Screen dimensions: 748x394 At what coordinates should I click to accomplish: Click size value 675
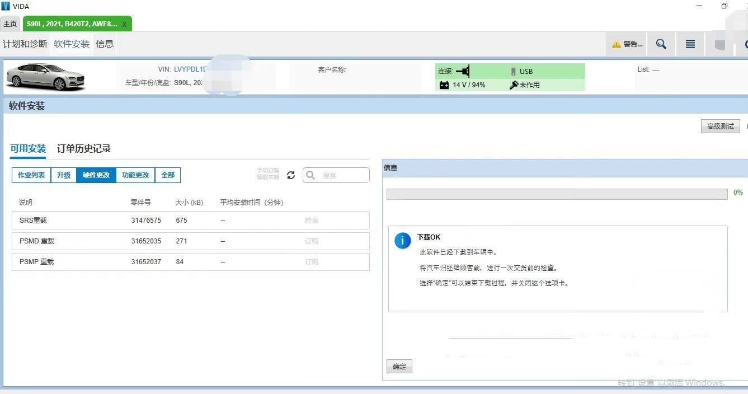click(x=181, y=221)
